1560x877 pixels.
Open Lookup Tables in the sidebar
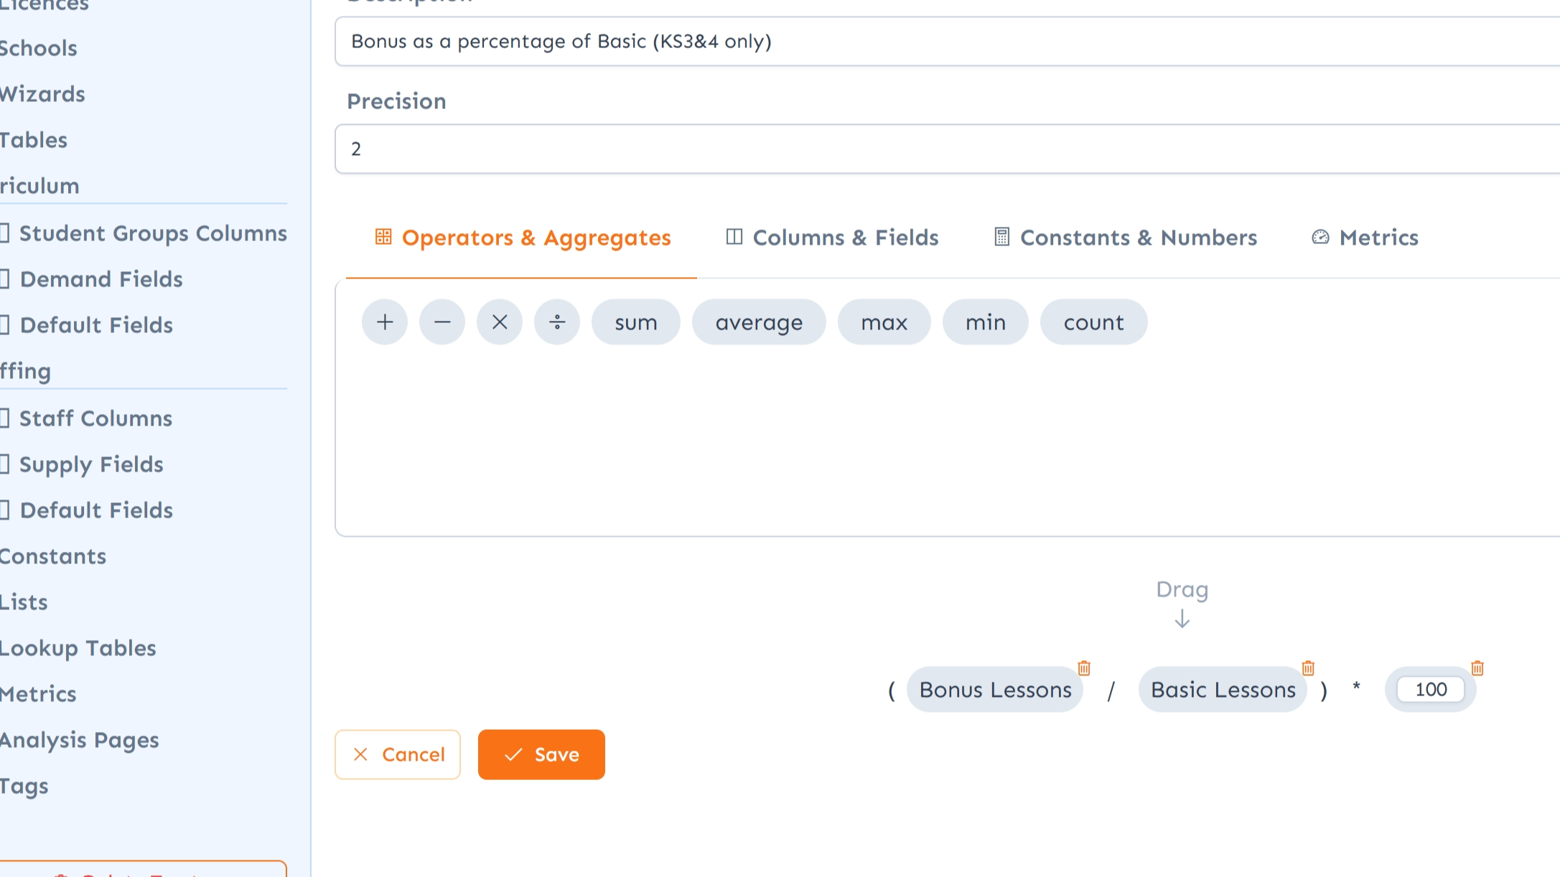[x=77, y=648]
